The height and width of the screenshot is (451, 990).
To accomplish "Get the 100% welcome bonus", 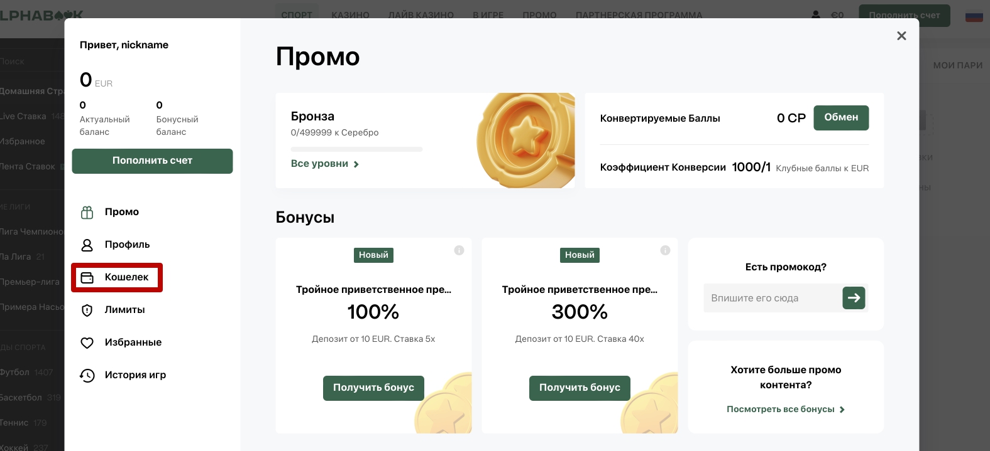I will [373, 388].
